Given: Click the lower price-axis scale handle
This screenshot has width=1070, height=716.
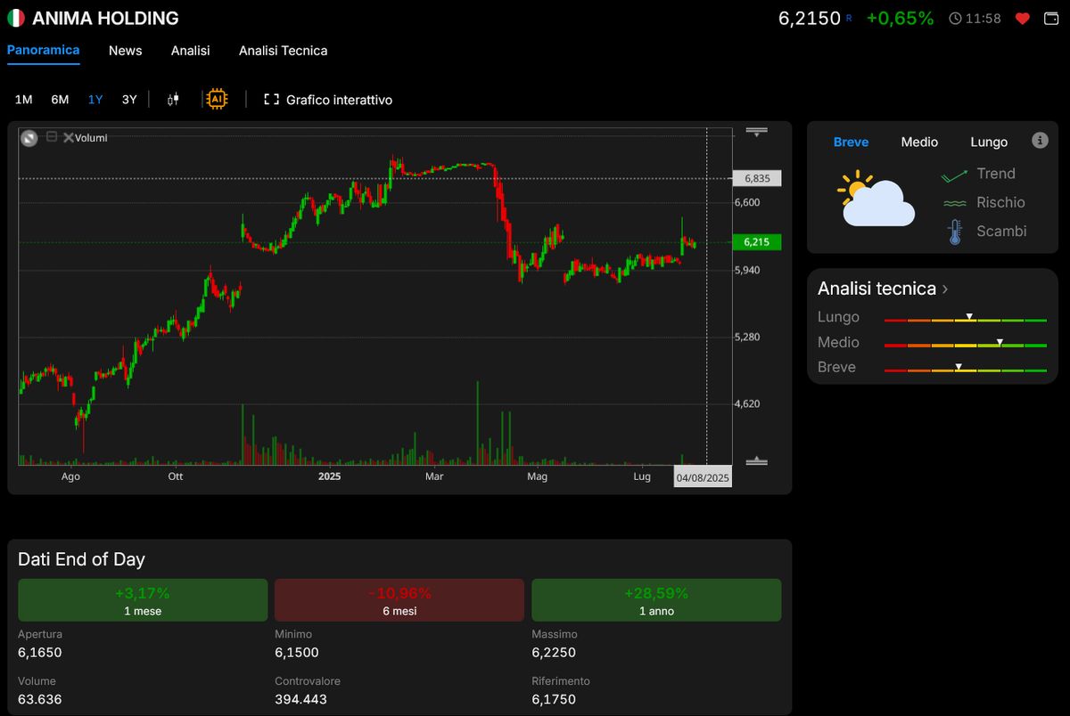Looking at the screenshot, I should tap(757, 460).
